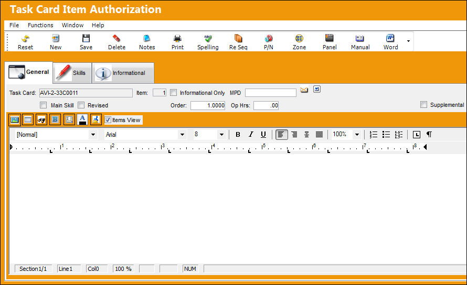Click the page frame editor icon
Image resolution: width=467 pixels, height=285 pixels.
[x=69, y=119]
